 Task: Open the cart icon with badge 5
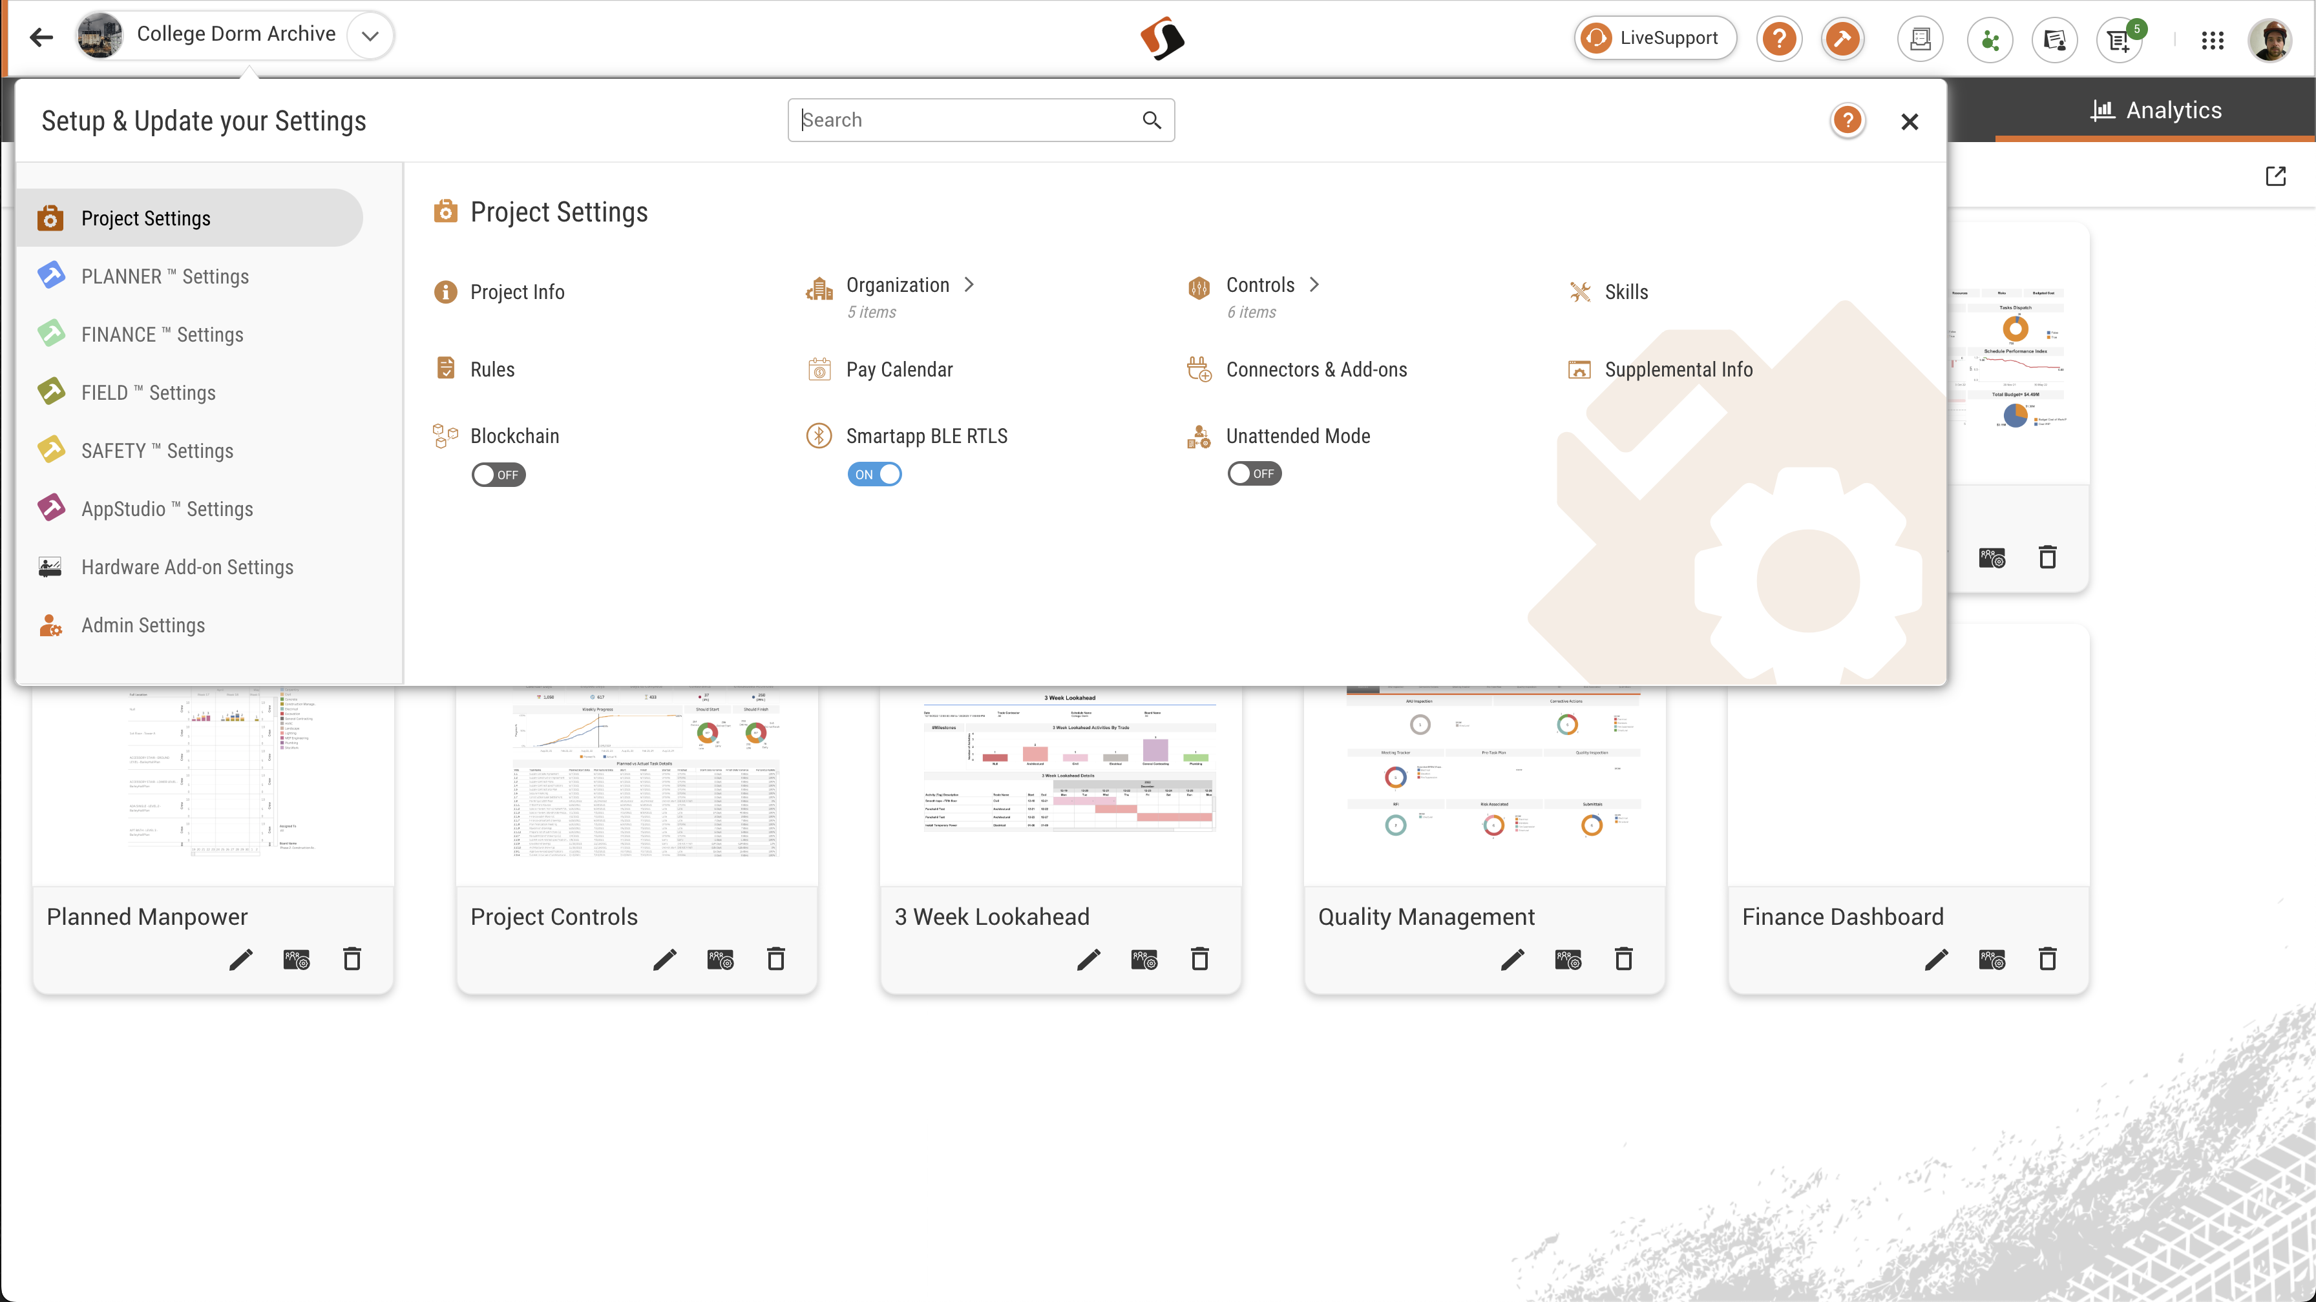pyautogui.click(x=2119, y=41)
